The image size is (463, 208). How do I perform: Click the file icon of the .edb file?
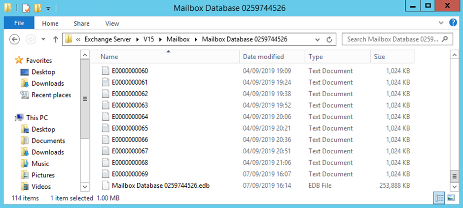pos(106,186)
